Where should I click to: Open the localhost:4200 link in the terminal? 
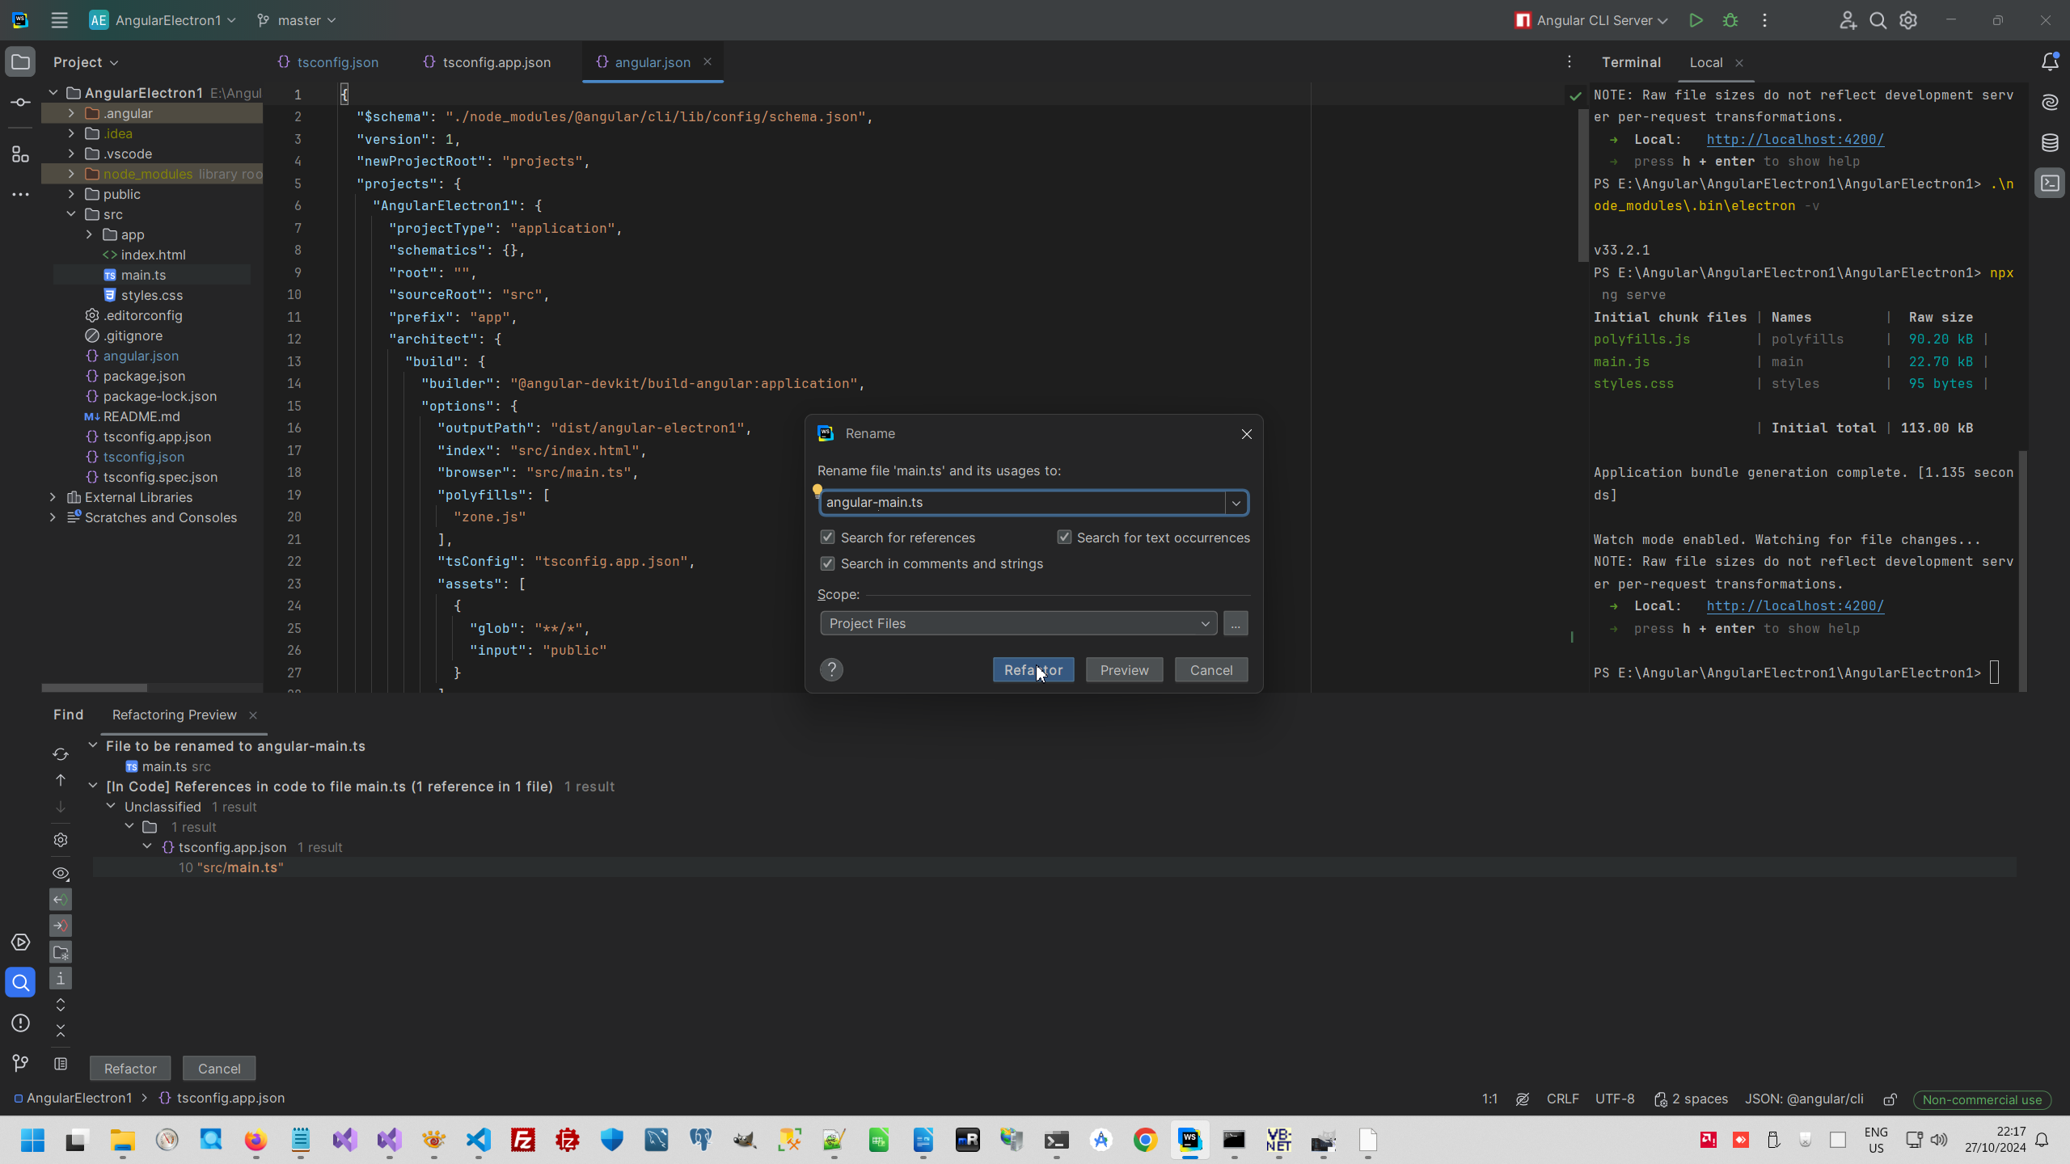click(x=1795, y=605)
